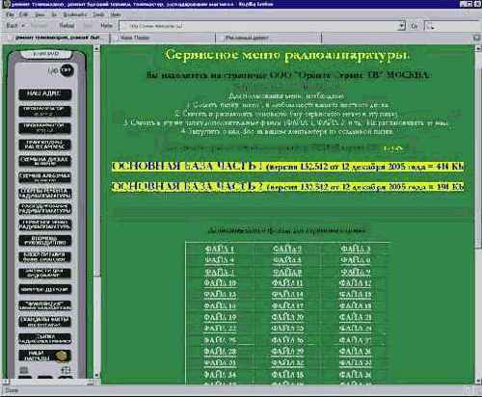Click sidebar frame horizontal scrollbar
The height and width of the screenshot is (397, 482).
(x=47, y=383)
